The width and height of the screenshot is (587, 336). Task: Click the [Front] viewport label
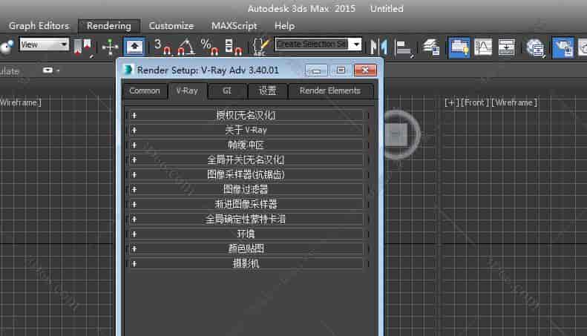(475, 102)
